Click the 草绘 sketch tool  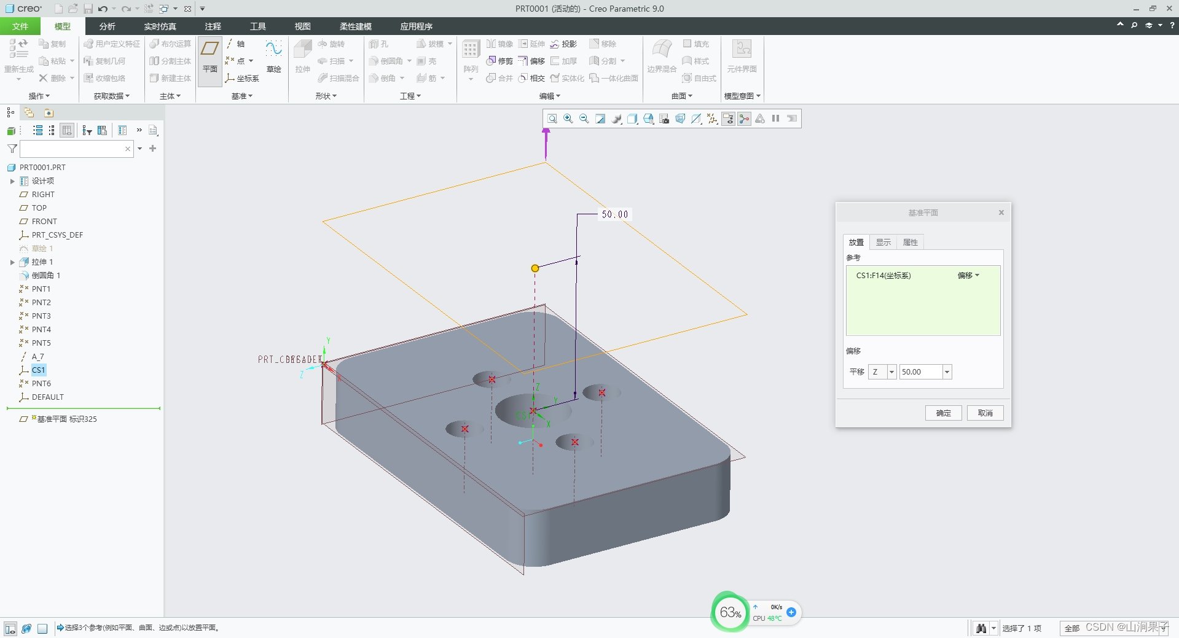273,56
